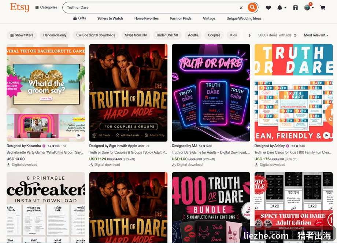
Task: Open the Gifts link
Action: tap(79, 18)
